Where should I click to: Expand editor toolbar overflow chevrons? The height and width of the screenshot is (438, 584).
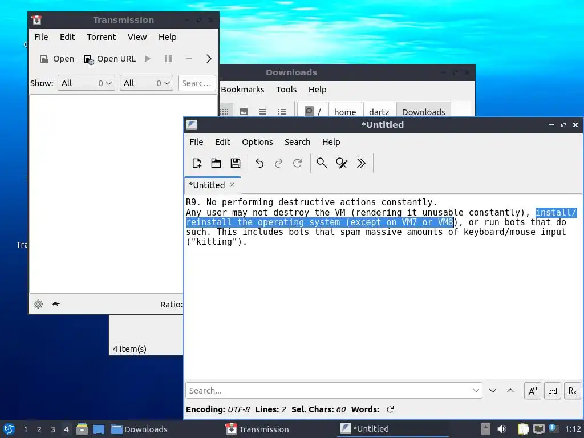(x=361, y=163)
